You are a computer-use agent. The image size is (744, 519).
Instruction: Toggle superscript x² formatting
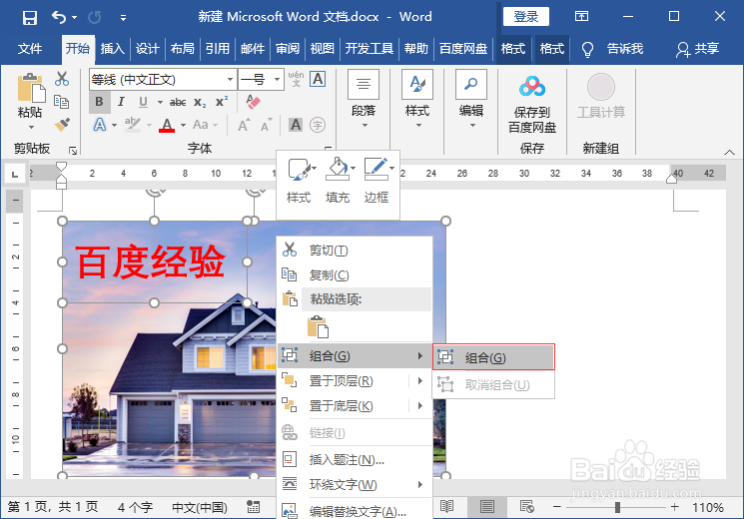click(x=222, y=102)
